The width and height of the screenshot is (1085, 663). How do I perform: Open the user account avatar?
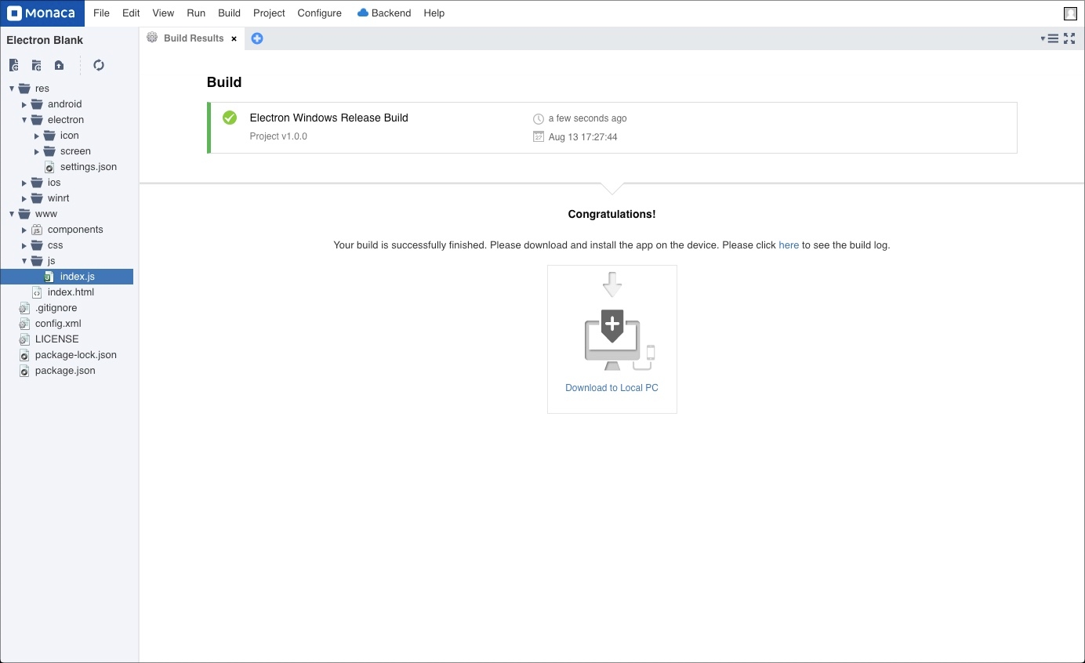tap(1070, 13)
